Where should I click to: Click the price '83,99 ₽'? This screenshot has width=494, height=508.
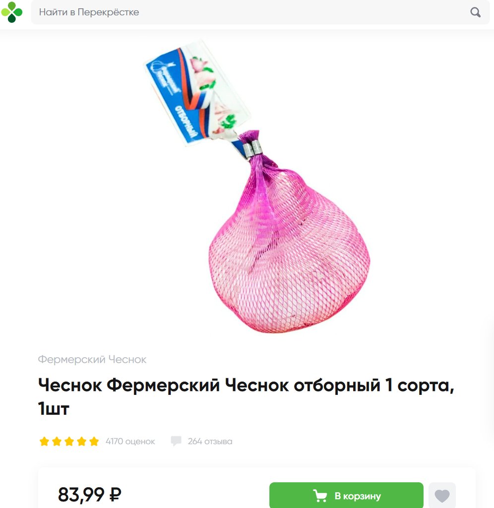pyautogui.click(x=90, y=495)
